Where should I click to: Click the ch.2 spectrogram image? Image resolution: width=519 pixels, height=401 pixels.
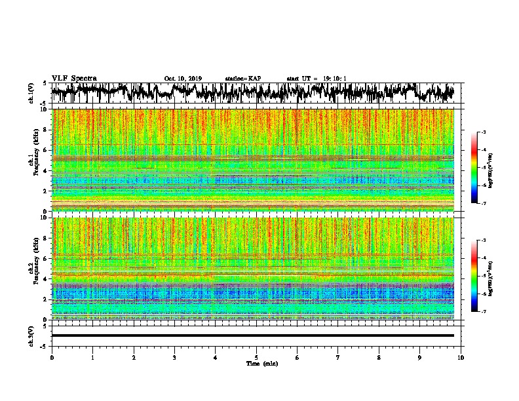point(253,269)
